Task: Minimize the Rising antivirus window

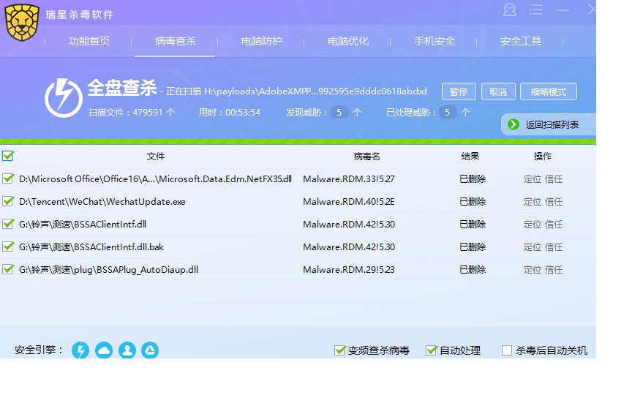Action: [x=563, y=10]
